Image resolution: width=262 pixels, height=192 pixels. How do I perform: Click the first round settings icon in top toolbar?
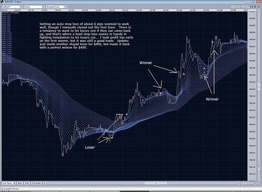click(x=252, y=7)
